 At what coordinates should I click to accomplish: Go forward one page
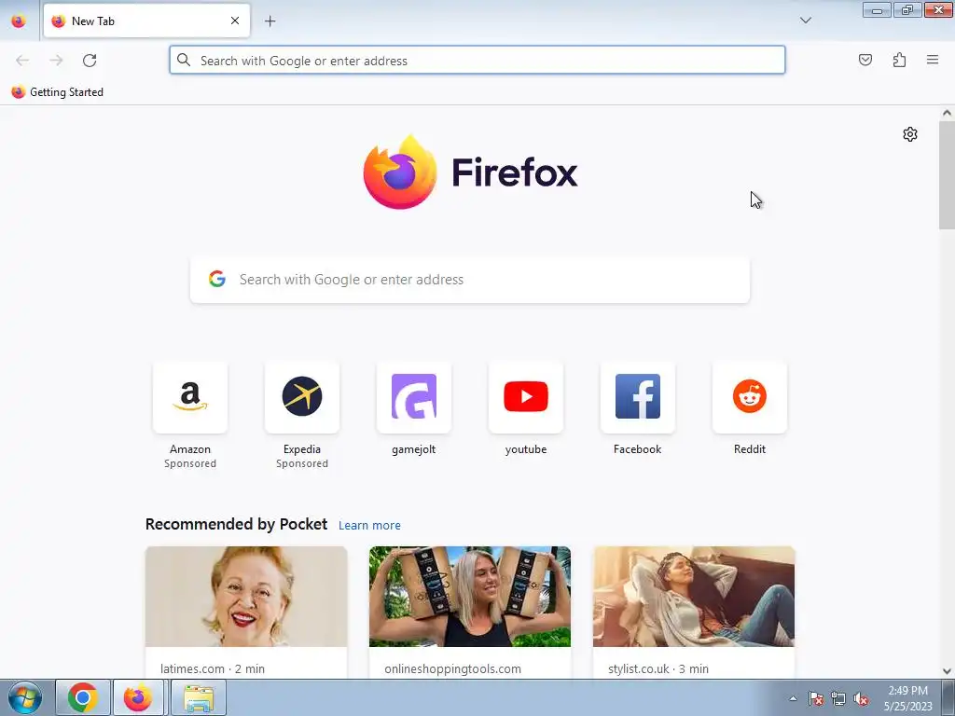[56, 61]
